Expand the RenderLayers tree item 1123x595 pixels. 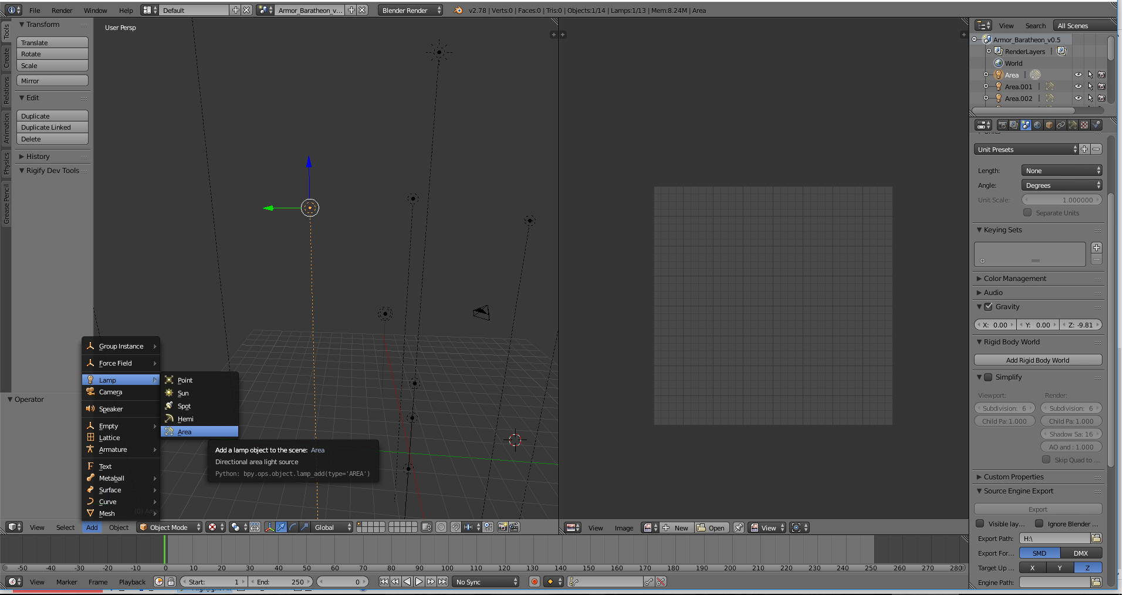[x=989, y=51]
